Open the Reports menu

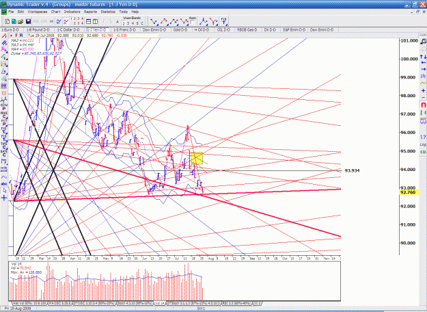click(x=90, y=12)
